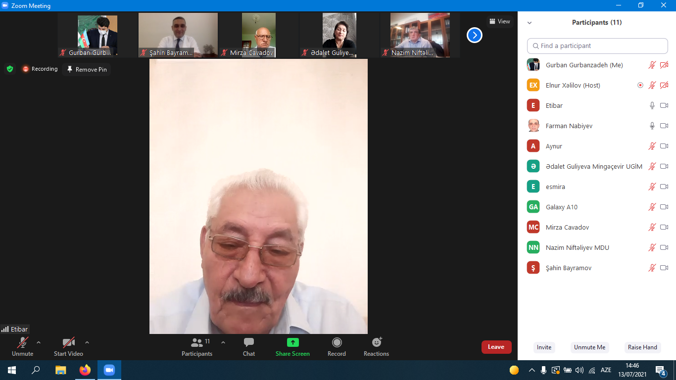Open the Windows Start menu
This screenshot has width=676, height=380.
tap(12, 370)
